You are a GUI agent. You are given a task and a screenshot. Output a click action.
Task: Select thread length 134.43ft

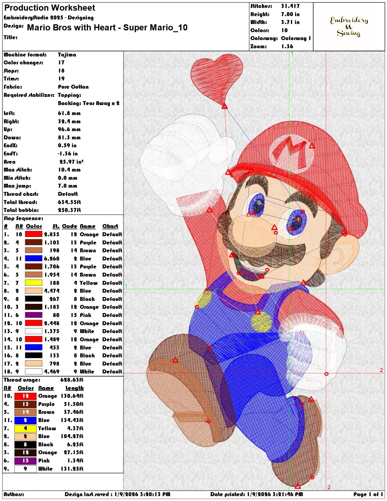[x=72, y=420]
